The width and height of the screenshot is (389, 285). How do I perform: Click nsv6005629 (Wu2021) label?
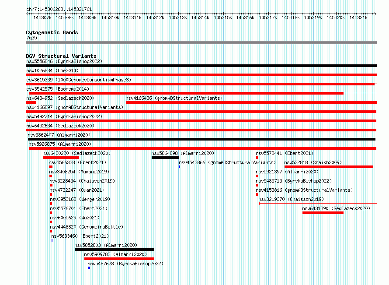tap(75, 218)
